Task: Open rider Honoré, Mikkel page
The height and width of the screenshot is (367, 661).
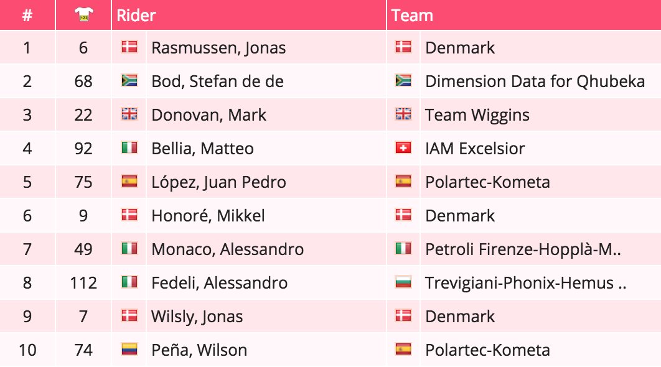Action: tap(208, 216)
